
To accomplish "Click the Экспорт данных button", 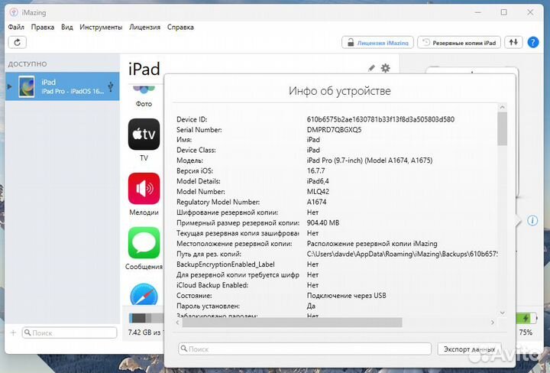I will coord(469,349).
